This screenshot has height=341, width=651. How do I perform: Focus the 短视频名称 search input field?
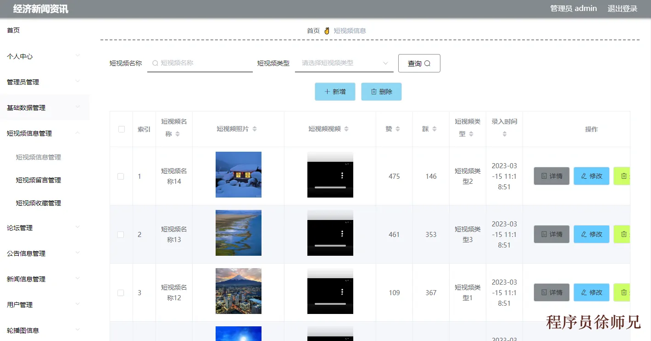(x=200, y=63)
